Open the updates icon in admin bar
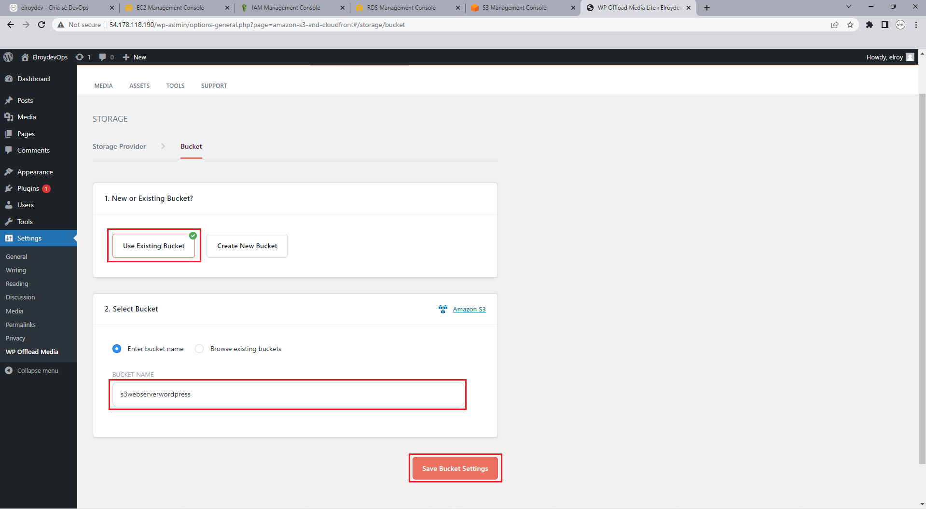Viewport: 926px width, 509px height. (x=80, y=57)
